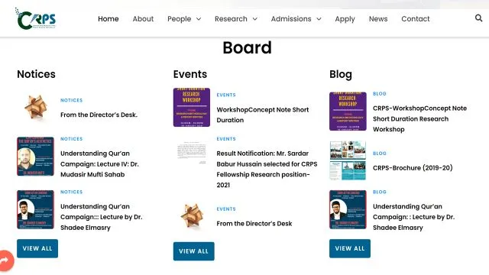Open CRPS-Brochure (2019-20) blog link

(x=413, y=168)
